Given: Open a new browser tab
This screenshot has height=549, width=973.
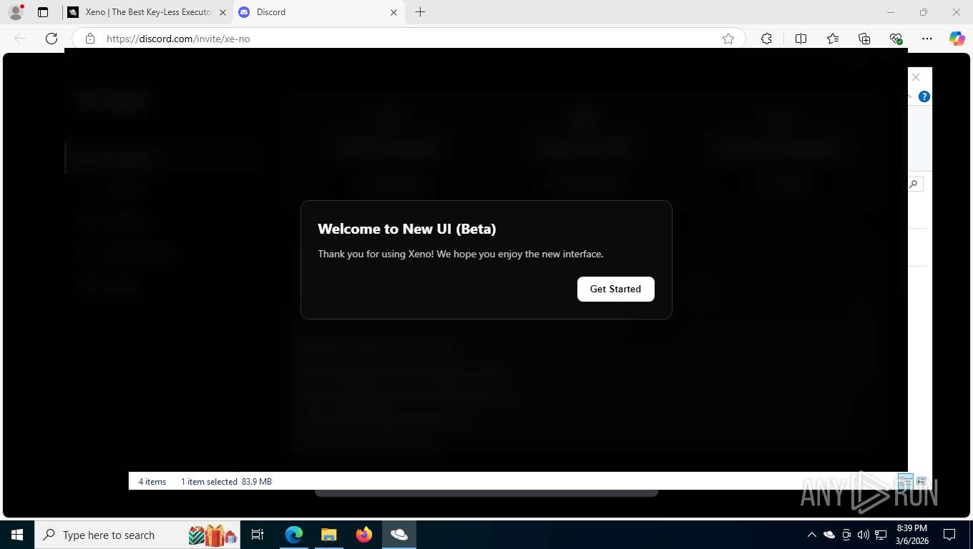Looking at the screenshot, I should (421, 12).
